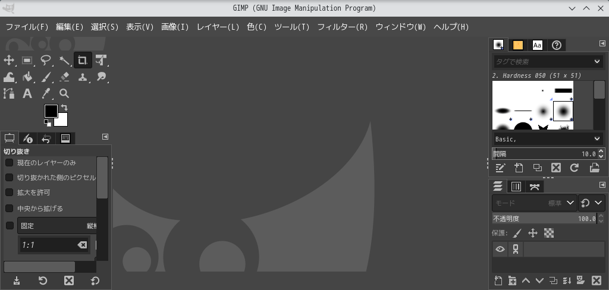
Task: Select the Free Select lasso tool
Action: [46, 60]
